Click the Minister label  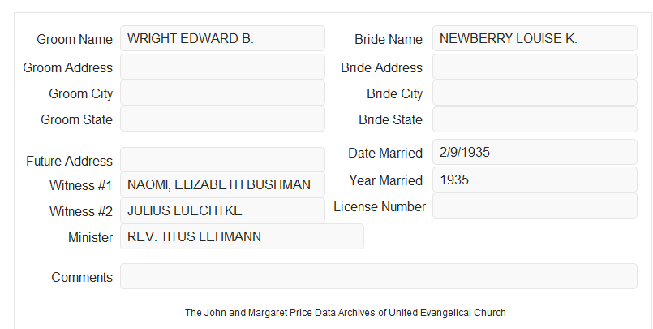[x=90, y=237]
